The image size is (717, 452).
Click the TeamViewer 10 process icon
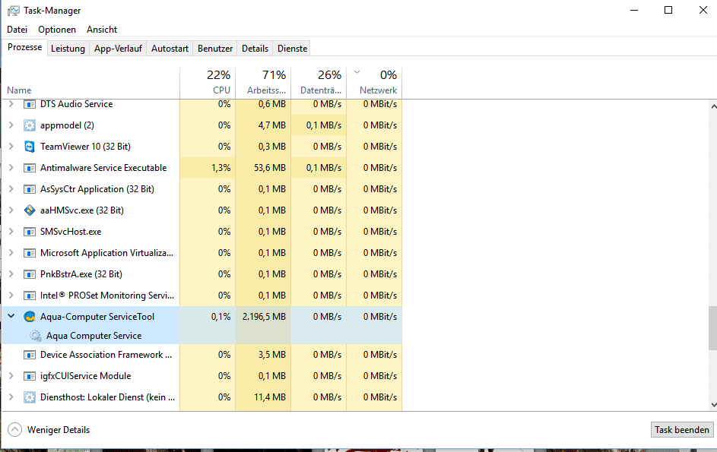pyautogui.click(x=30, y=147)
